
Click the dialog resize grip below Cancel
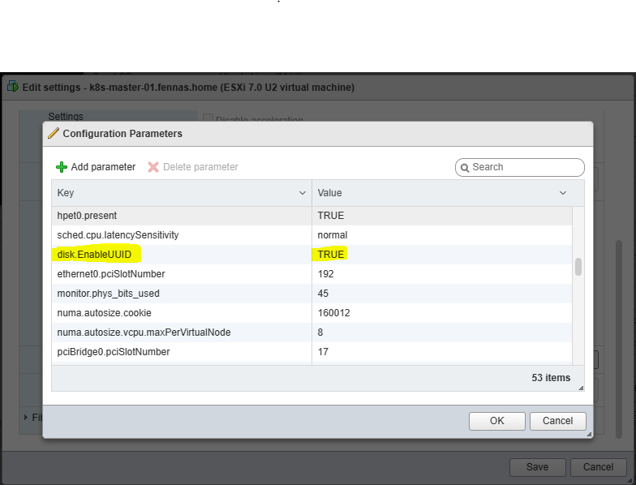(x=589, y=435)
